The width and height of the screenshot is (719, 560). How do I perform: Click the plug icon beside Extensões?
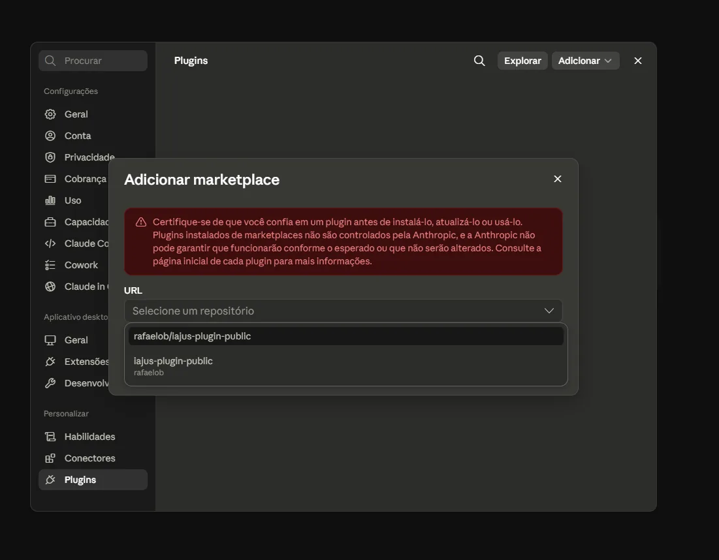(x=50, y=362)
